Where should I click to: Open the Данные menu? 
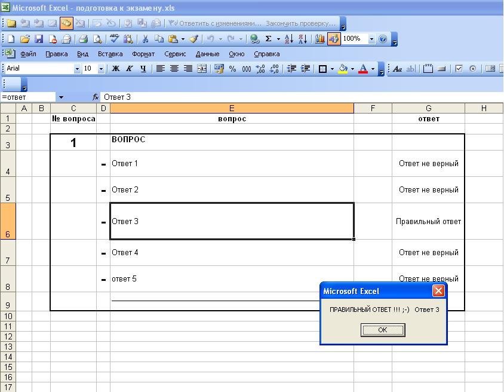tap(207, 54)
